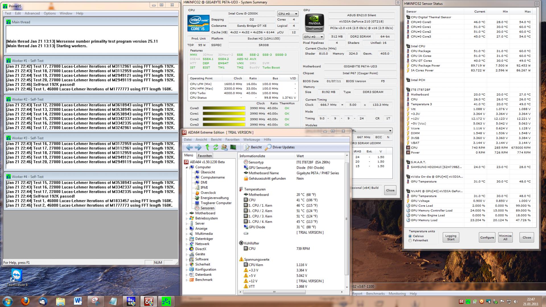Open Snipping Tool from the taskbar

point(96,301)
